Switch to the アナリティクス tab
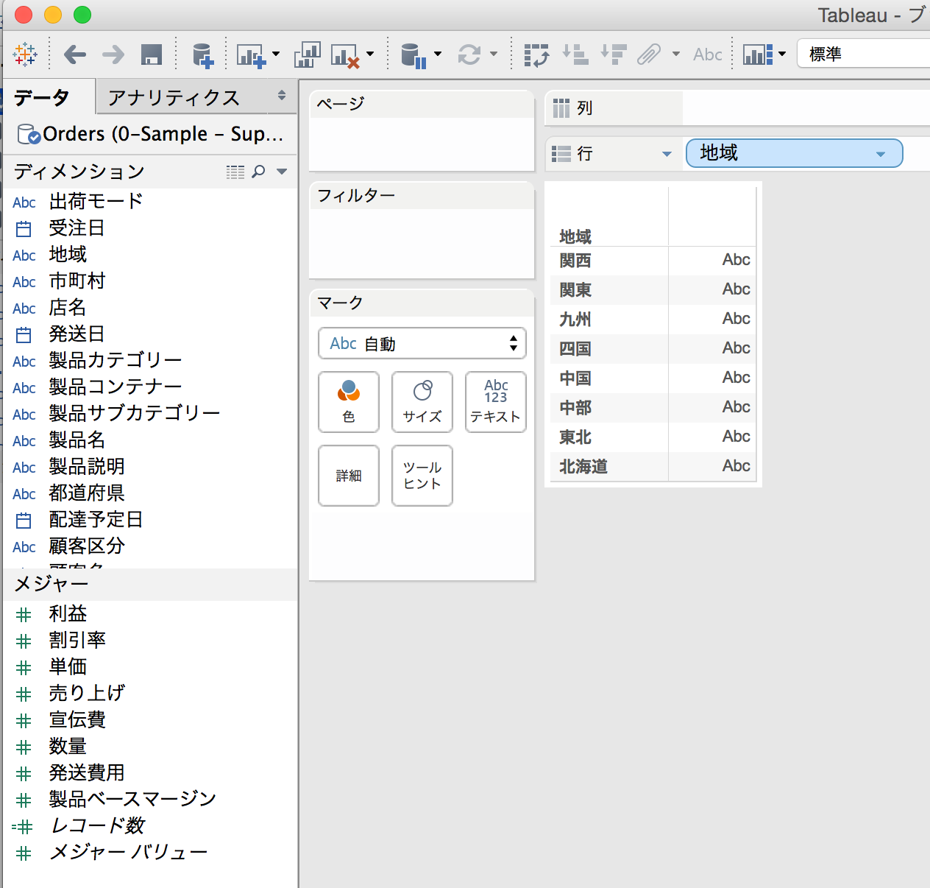 click(x=174, y=96)
